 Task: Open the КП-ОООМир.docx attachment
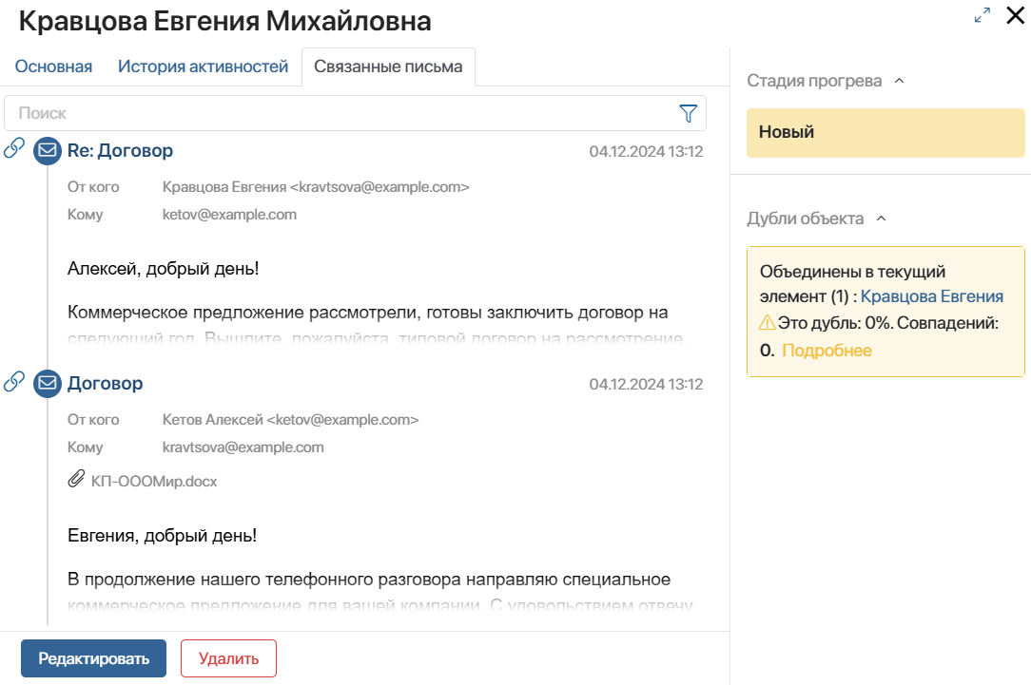point(154,482)
